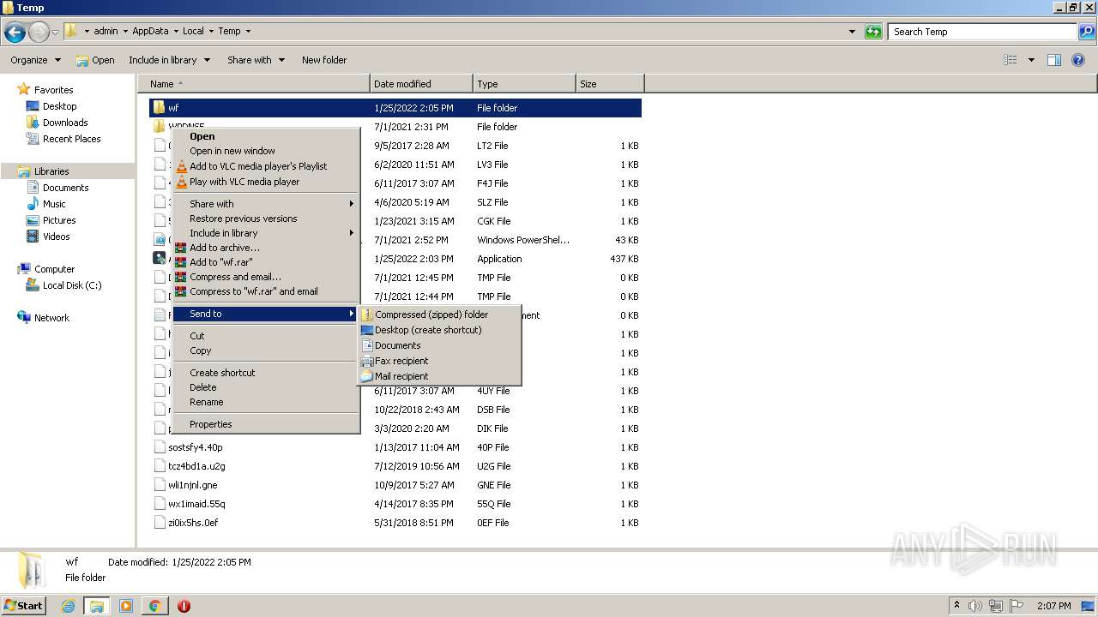Select Network in the navigation pane
Image resolution: width=1098 pixels, height=617 pixels.
pos(51,318)
